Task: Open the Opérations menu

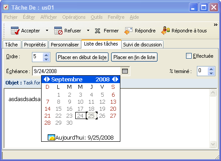Action: (x=74, y=17)
